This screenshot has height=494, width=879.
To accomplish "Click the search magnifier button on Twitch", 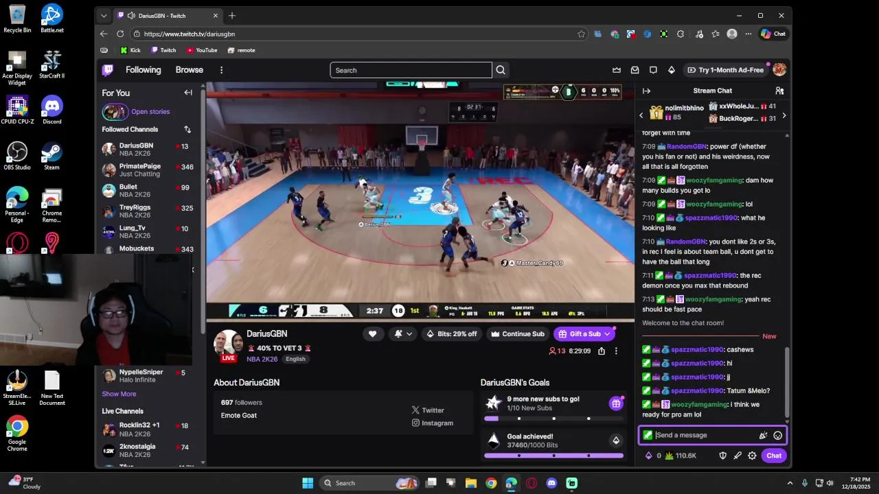I will [501, 70].
